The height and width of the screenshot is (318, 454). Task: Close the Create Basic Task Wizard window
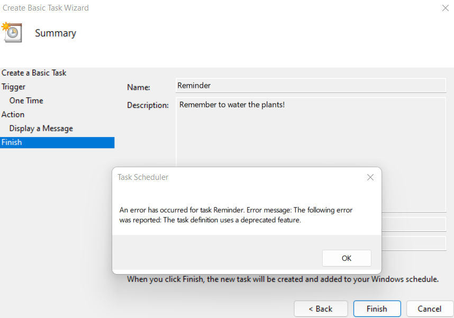tap(444, 8)
